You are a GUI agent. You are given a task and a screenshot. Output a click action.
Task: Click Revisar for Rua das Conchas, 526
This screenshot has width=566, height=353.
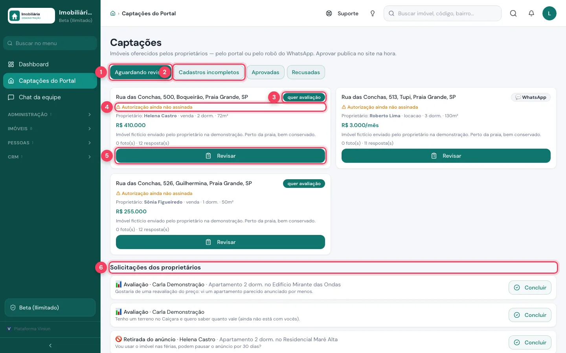pyautogui.click(x=221, y=242)
